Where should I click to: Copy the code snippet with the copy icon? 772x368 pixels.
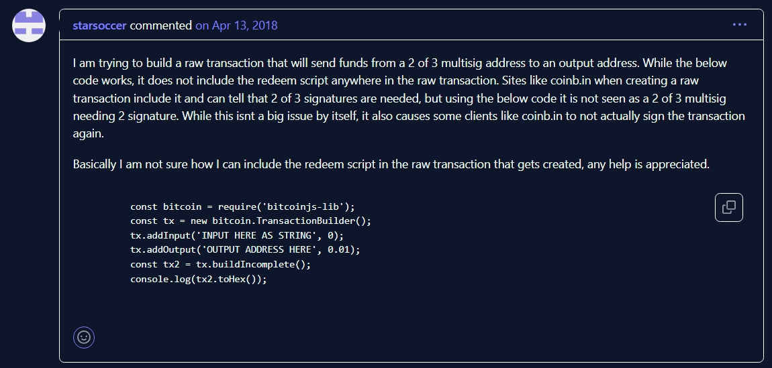click(728, 208)
